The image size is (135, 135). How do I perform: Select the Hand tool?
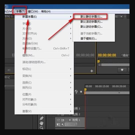41,123
